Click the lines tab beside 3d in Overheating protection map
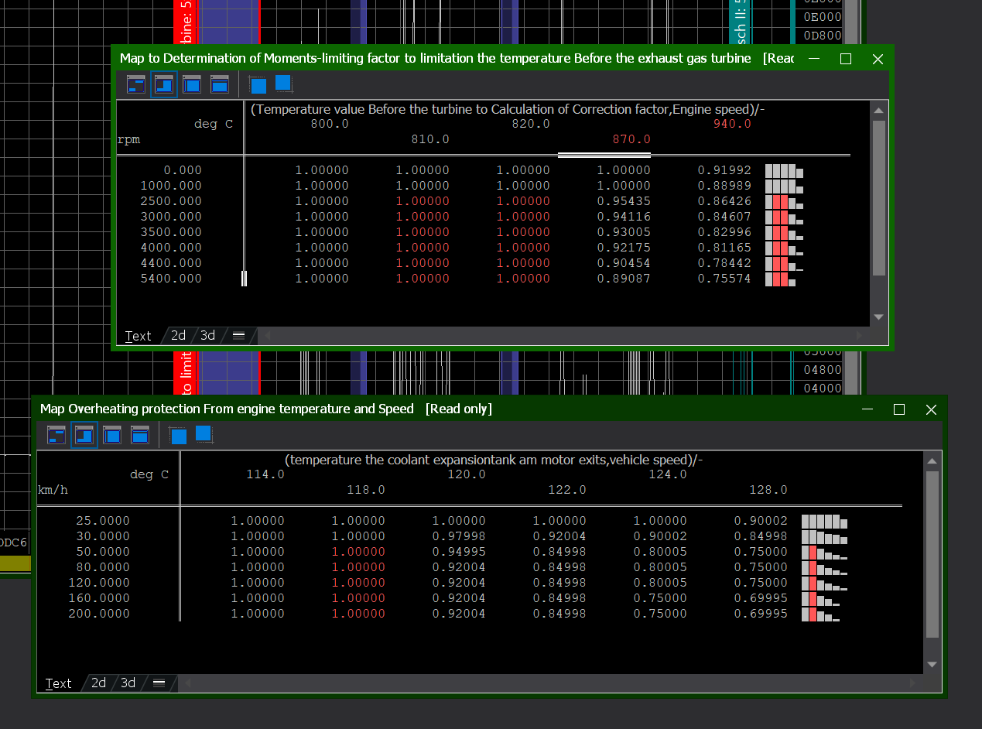The height and width of the screenshot is (729, 982). [159, 683]
